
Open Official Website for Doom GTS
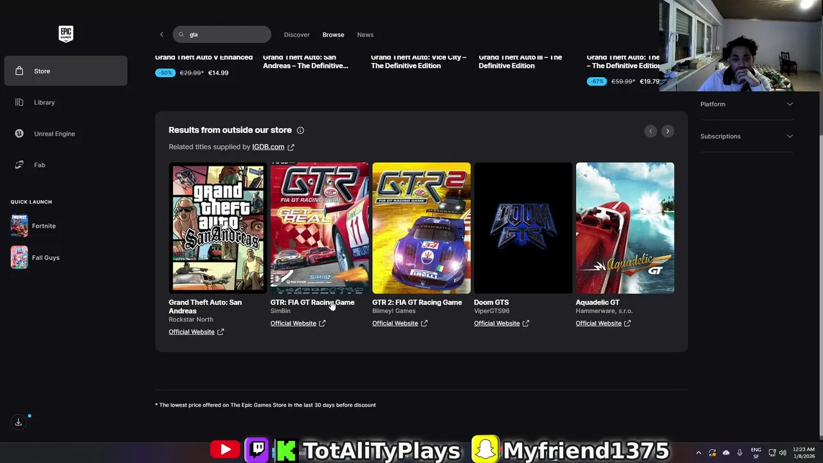click(x=496, y=323)
